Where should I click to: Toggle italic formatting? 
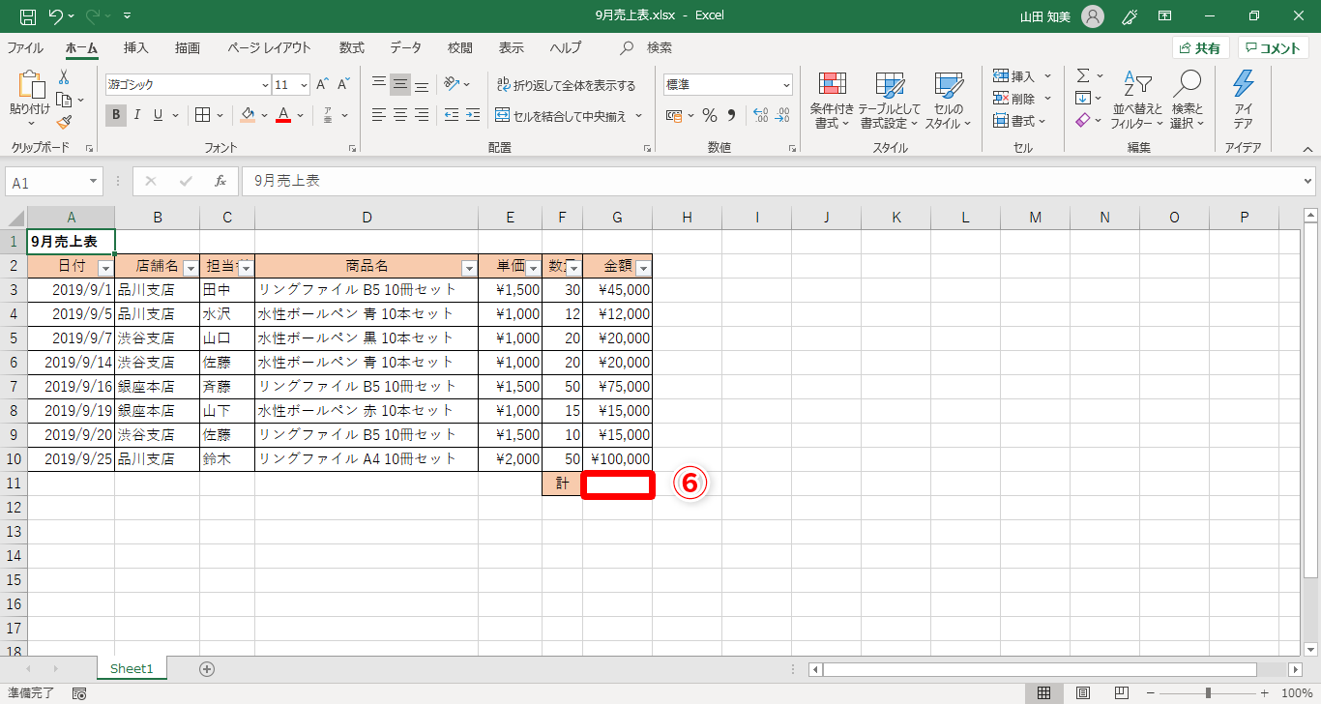[136, 115]
